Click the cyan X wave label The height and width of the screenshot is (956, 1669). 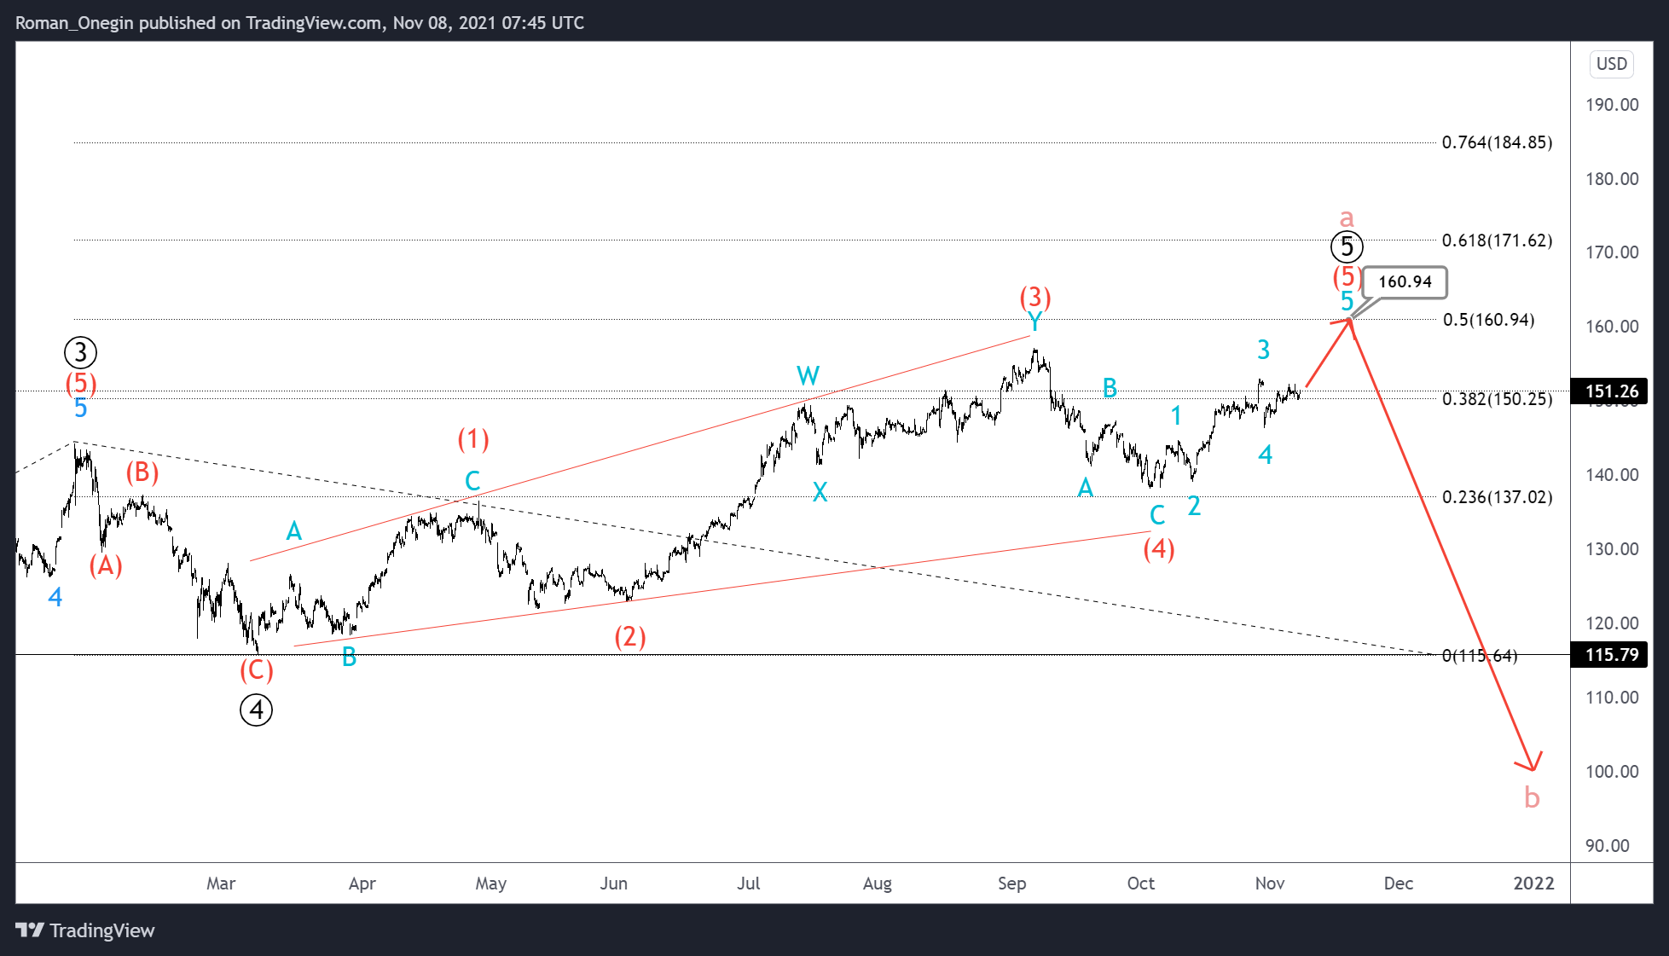point(820,492)
